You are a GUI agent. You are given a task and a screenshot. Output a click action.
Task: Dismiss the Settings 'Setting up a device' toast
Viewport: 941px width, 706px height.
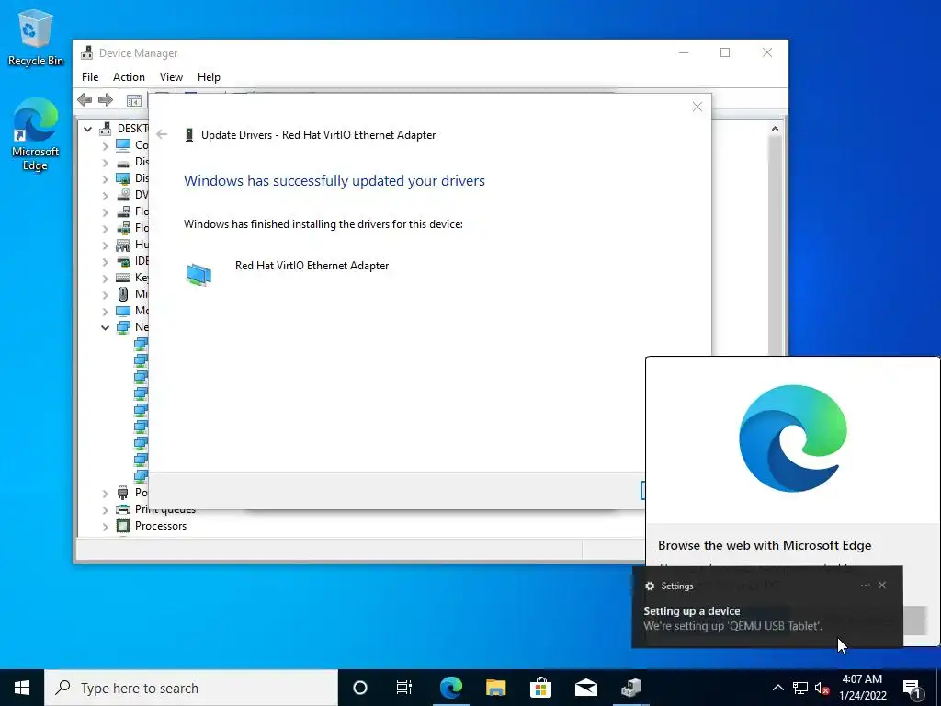882,586
